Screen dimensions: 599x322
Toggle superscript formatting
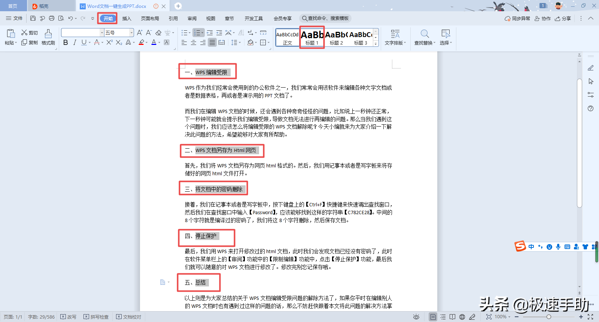click(x=109, y=42)
